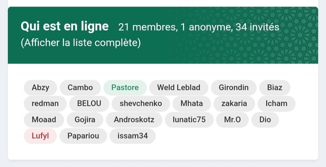The width and height of the screenshot is (326, 167).
Task: Click the red Lufyl member tag
Action: pos(40,136)
